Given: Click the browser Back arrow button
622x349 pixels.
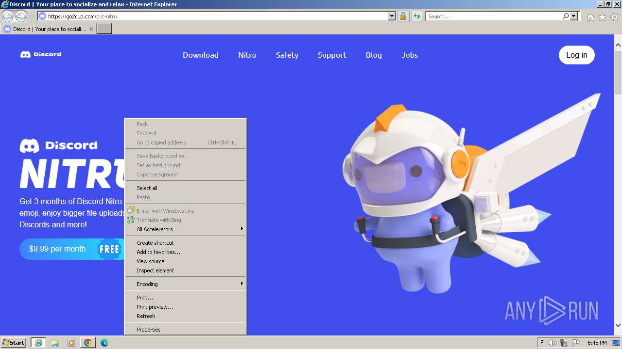Looking at the screenshot, I should (x=7, y=16).
